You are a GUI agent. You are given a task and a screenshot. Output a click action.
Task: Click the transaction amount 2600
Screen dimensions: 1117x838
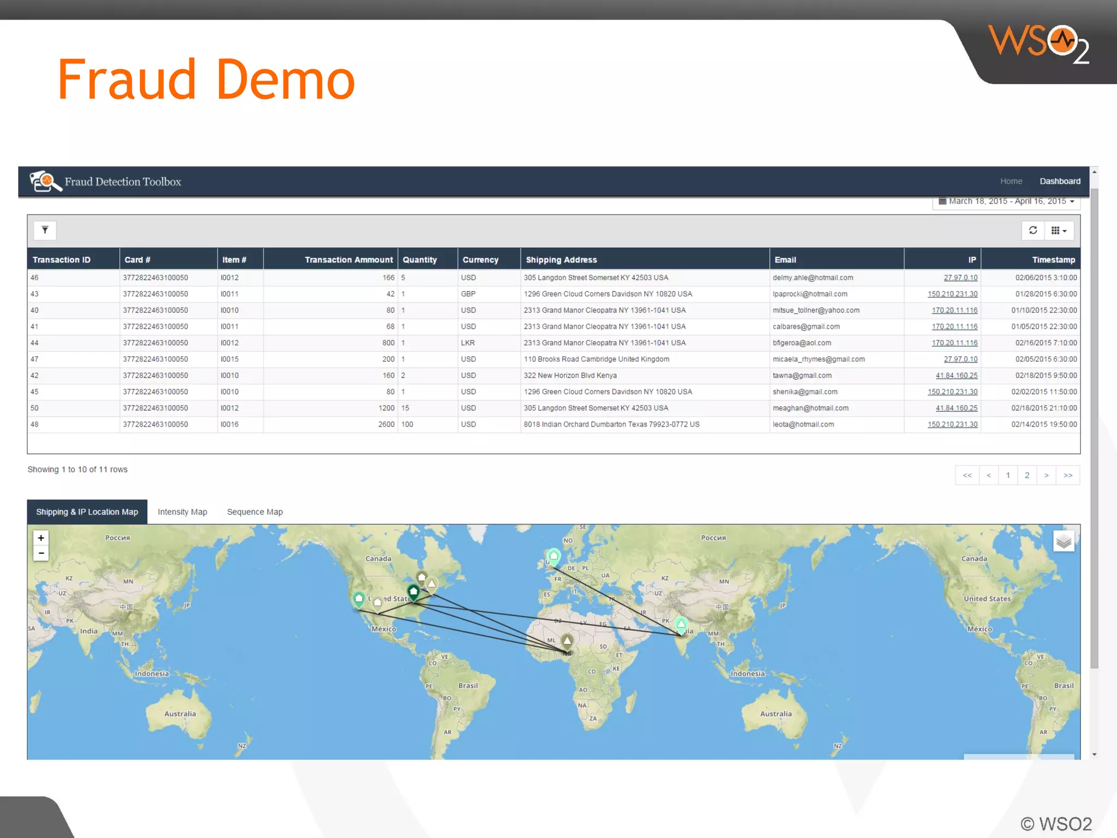point(386,424)
